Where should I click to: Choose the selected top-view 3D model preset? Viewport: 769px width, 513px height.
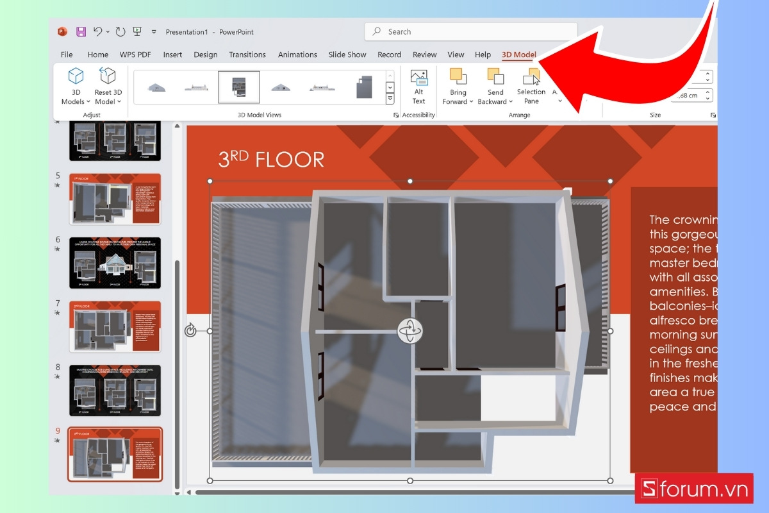(238, 87)
